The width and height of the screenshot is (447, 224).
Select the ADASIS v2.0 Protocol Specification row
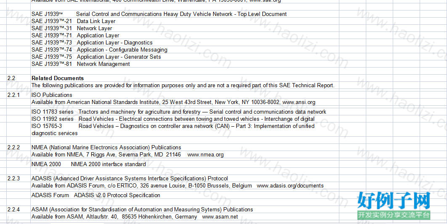click(x=96, y=195)
